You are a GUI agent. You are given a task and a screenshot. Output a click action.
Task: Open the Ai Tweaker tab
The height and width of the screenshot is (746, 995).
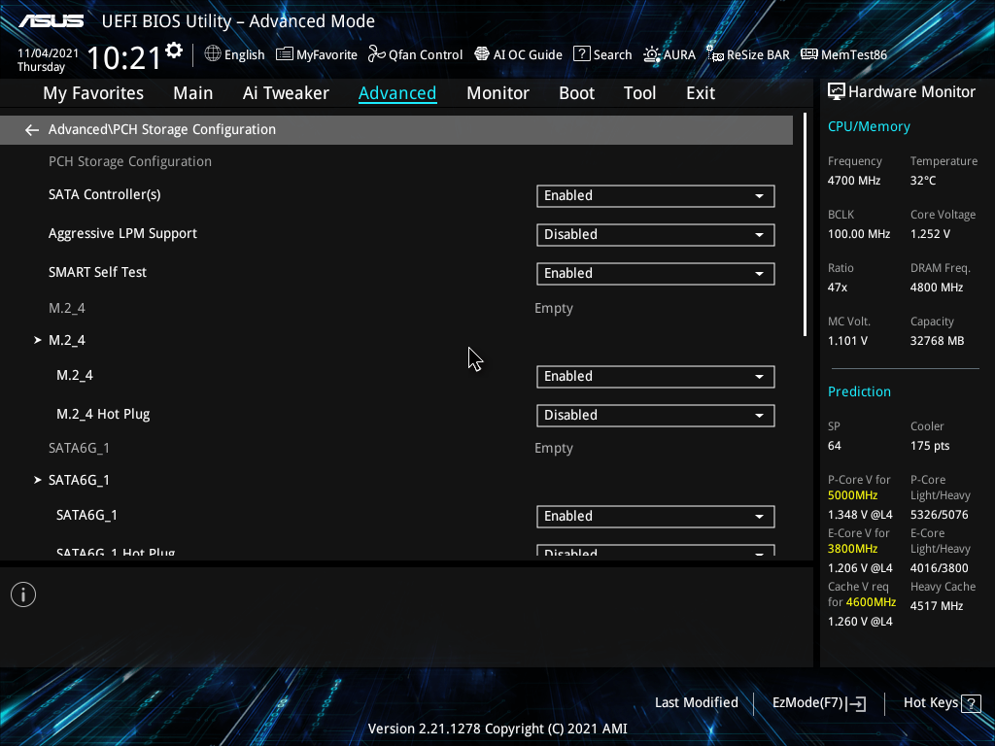click(x=286, y=93)
